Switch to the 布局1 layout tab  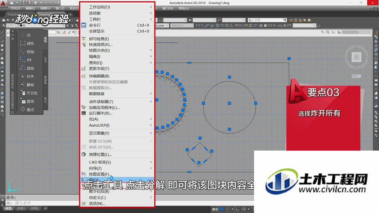tap(21, 208)
